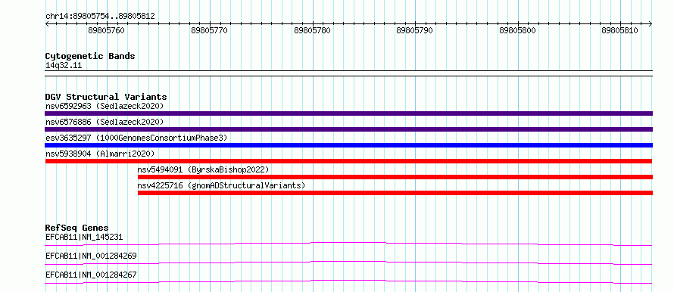This screenshot has height=292, width=674.
Task: Open variant nsv6576886 (Sedlazeck2020) label
Action: 105,122
